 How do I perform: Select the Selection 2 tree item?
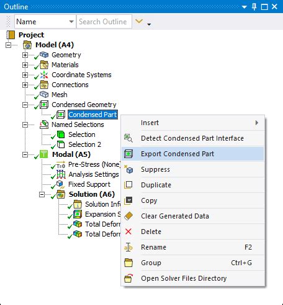[x=84, y=144]
